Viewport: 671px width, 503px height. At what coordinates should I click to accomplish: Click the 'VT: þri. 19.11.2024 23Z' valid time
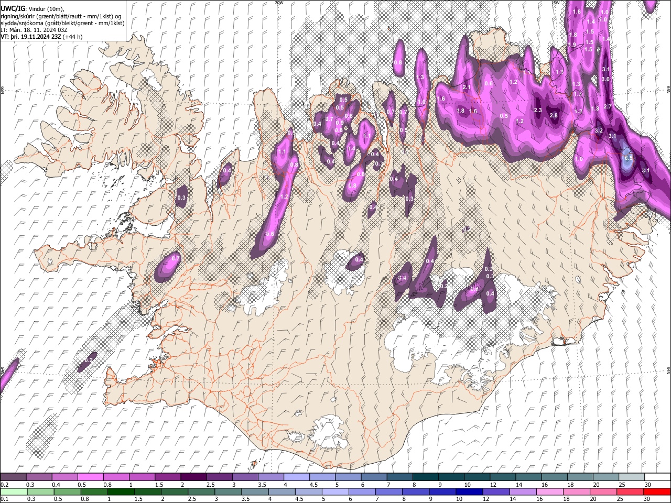click(x=30, y=37)
